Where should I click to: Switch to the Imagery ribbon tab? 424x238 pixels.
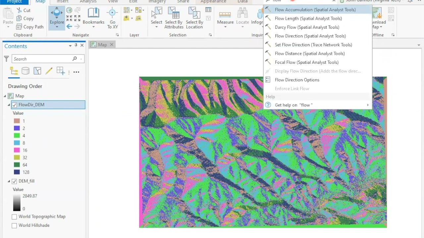pyautogui.click(x=157, y=2)
